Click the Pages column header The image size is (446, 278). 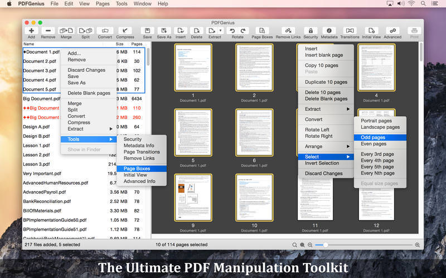click(x=137, y=43)
